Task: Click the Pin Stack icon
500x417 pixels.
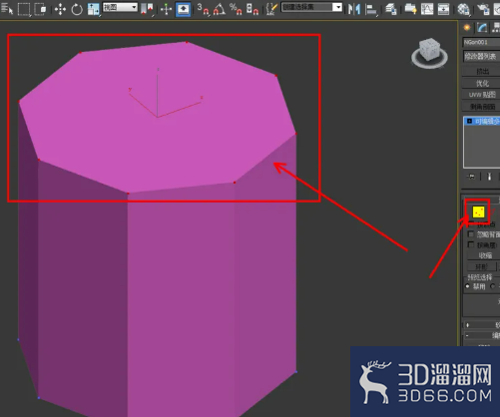Action: (x=471, y=177)
